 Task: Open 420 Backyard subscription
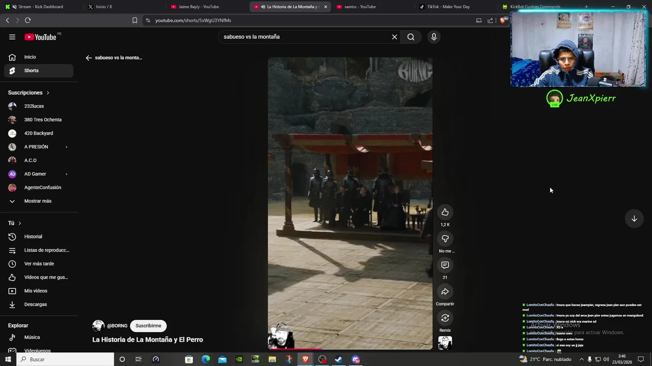tap(39, 133)
